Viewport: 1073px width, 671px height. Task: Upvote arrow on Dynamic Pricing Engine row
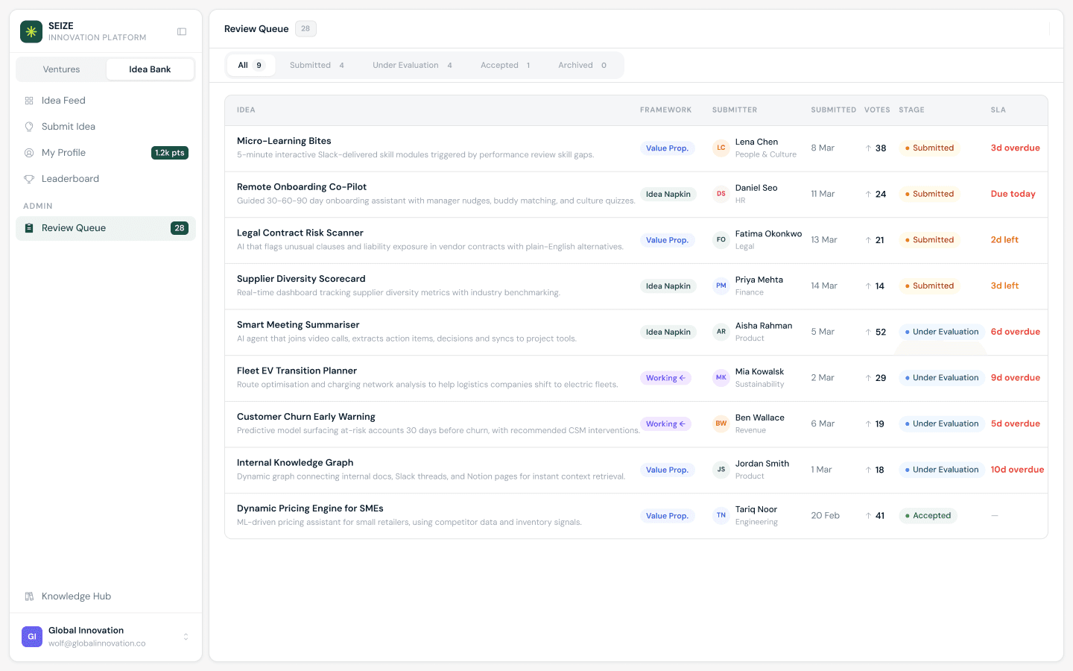868,516
